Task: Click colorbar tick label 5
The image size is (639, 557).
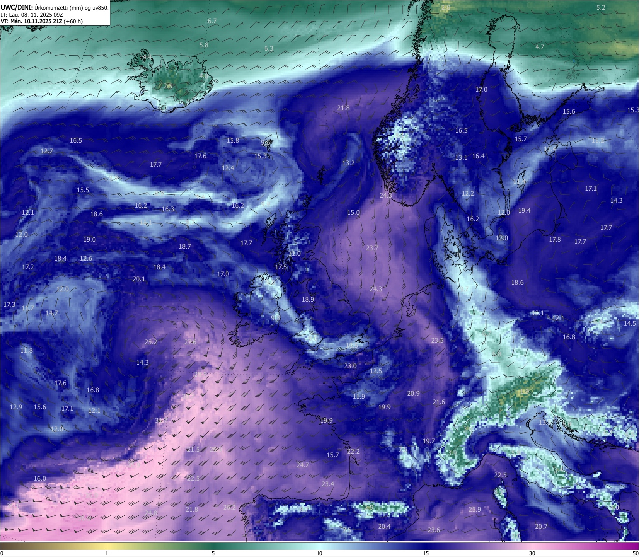Action: coord(213,553)
